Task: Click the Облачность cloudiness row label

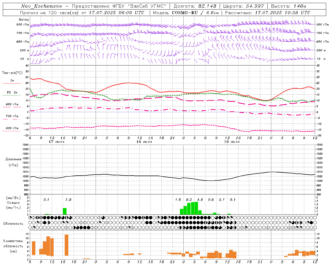Action: click(x=13, y=224)
